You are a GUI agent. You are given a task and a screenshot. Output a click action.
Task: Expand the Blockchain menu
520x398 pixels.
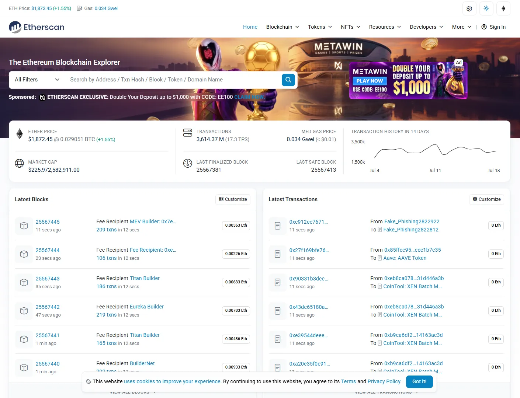pos(282,27)
